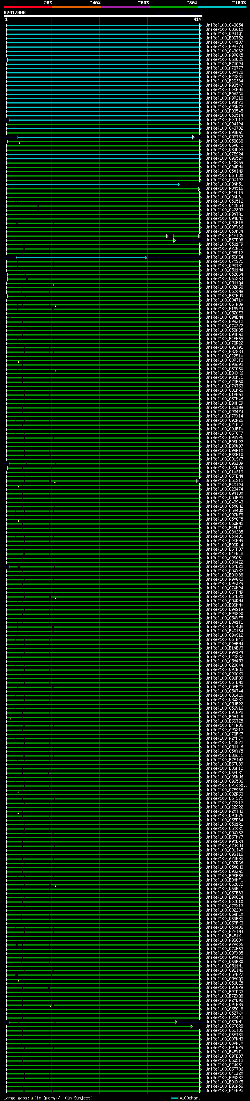This screenshot has height=1101, width=250.
Task: Select hit UniRef100_Q9LHB9
Action: [x=224, y=1005]
